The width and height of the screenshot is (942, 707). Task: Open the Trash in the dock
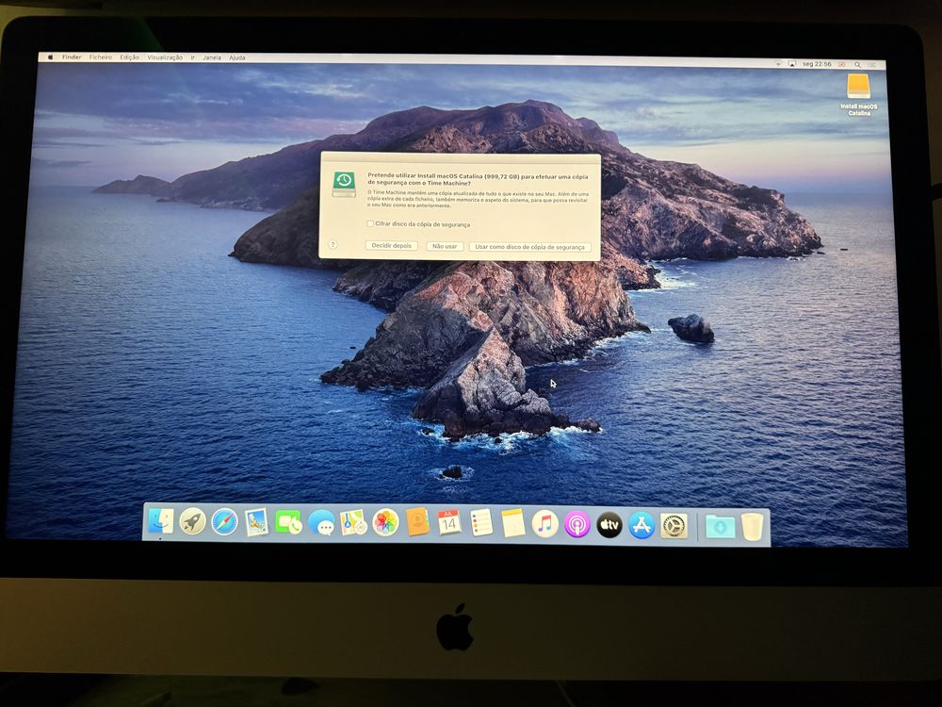752,527
